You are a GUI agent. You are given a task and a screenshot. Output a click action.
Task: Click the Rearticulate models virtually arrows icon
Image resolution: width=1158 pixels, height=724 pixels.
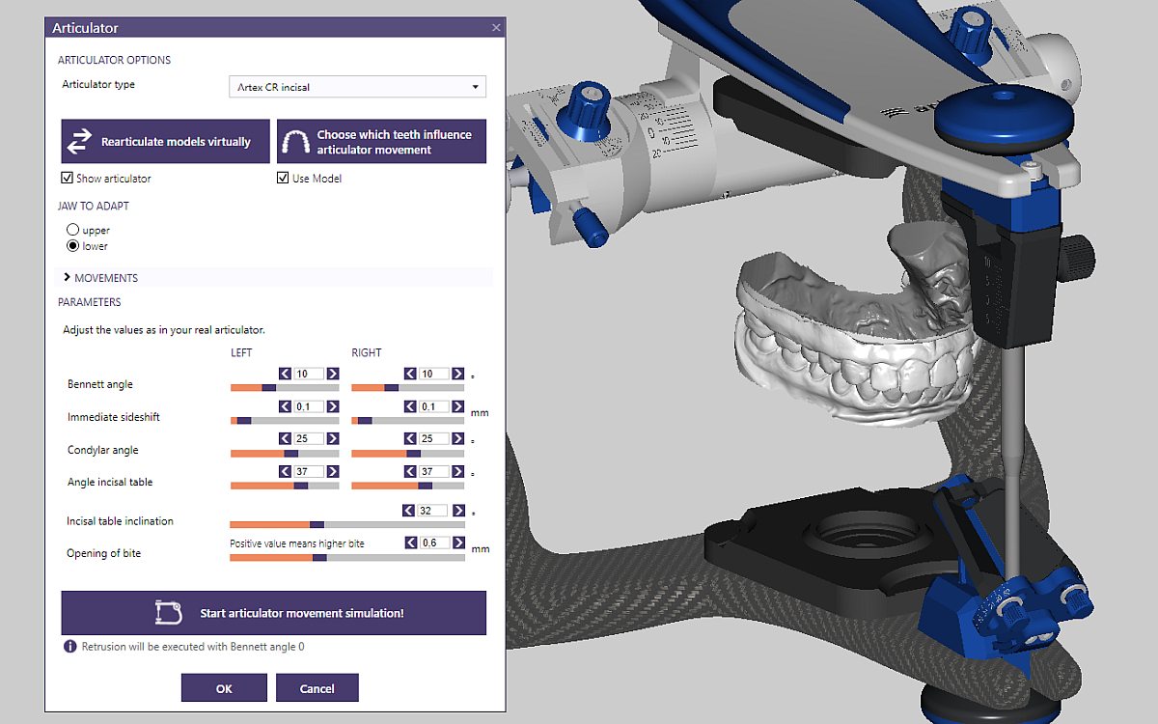pos(79,142)
